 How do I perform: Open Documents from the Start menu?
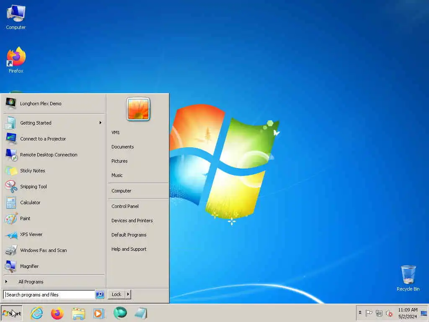click(x=123, y=147)
